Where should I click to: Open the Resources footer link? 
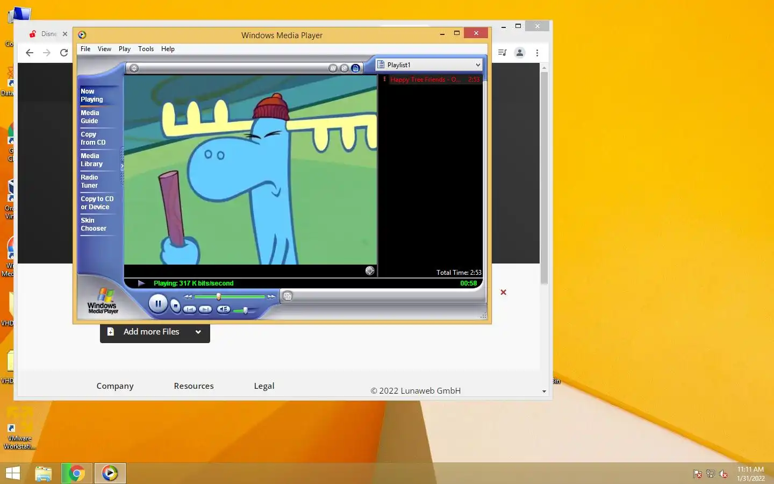[193, 386]
